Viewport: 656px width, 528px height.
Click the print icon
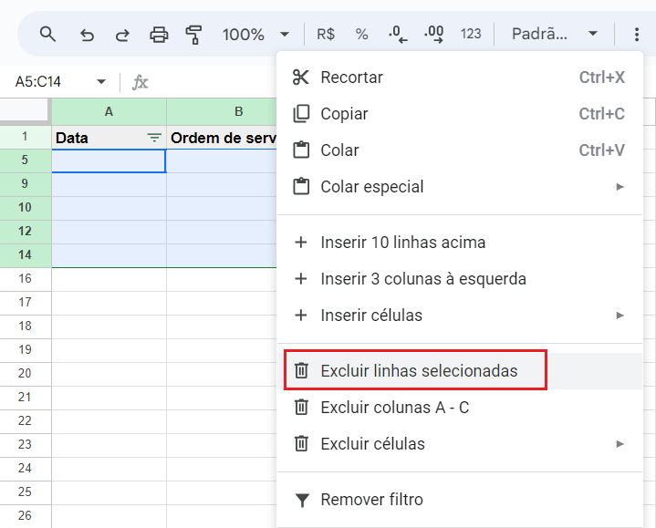tap(159, 35)
